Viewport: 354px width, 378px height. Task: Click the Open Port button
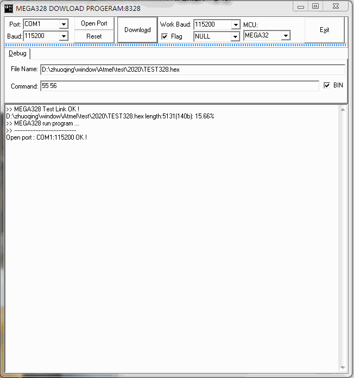pyautogui.click(x=94, y=23)
